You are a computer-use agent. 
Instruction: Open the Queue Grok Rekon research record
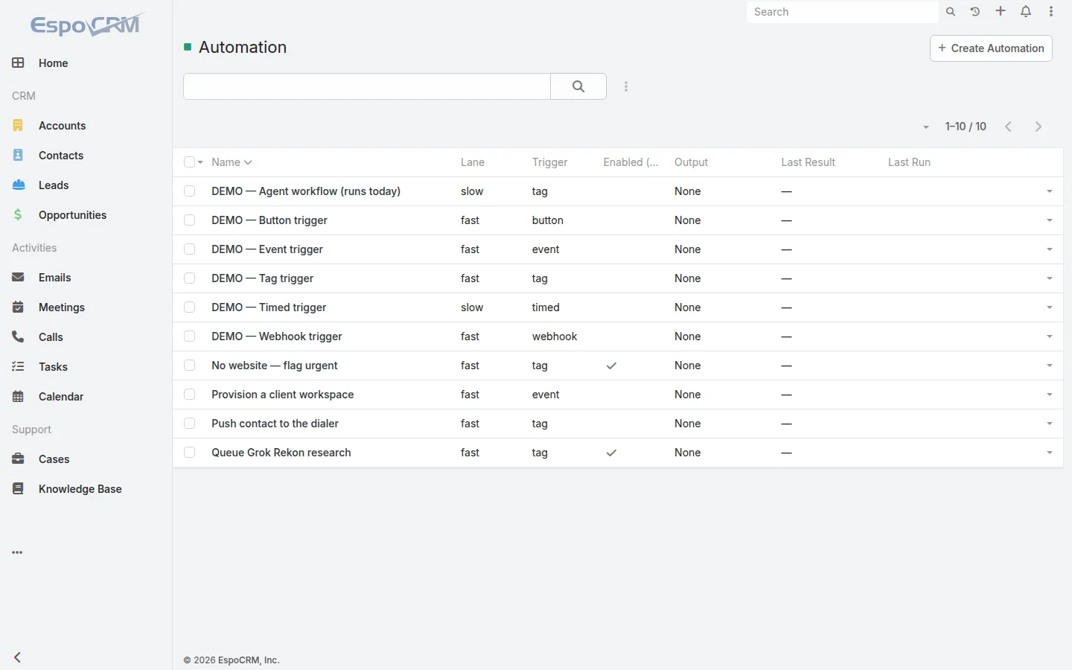[x=281, y=453]
